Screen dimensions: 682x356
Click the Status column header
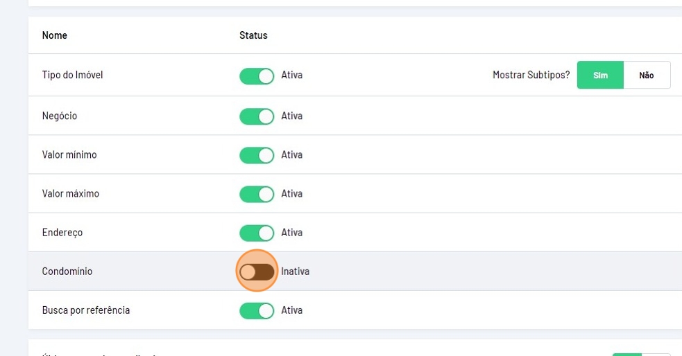click(253, 35)
